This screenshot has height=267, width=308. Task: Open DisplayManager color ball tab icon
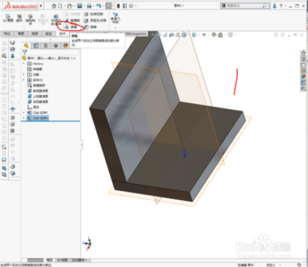[x=65, y=46]
